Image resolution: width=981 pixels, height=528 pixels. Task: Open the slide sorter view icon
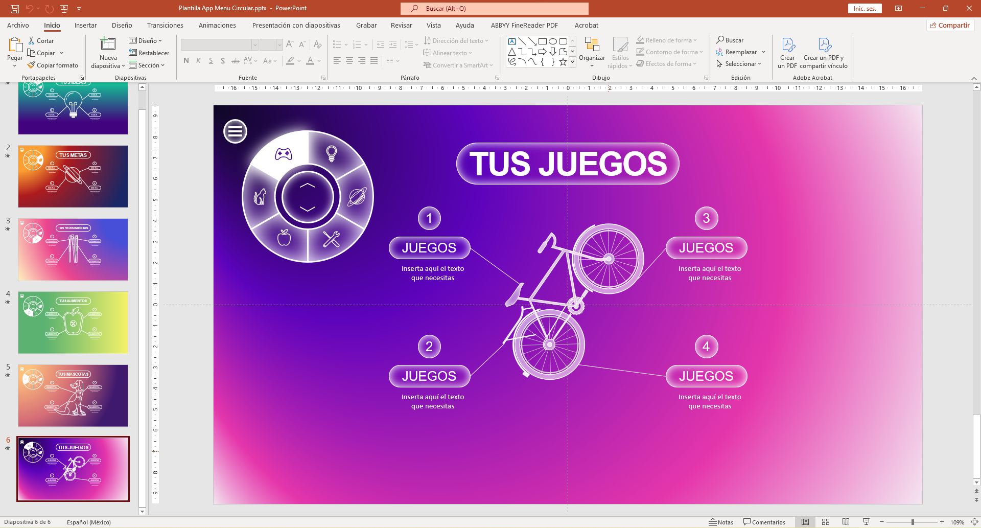tap(826, 522)
